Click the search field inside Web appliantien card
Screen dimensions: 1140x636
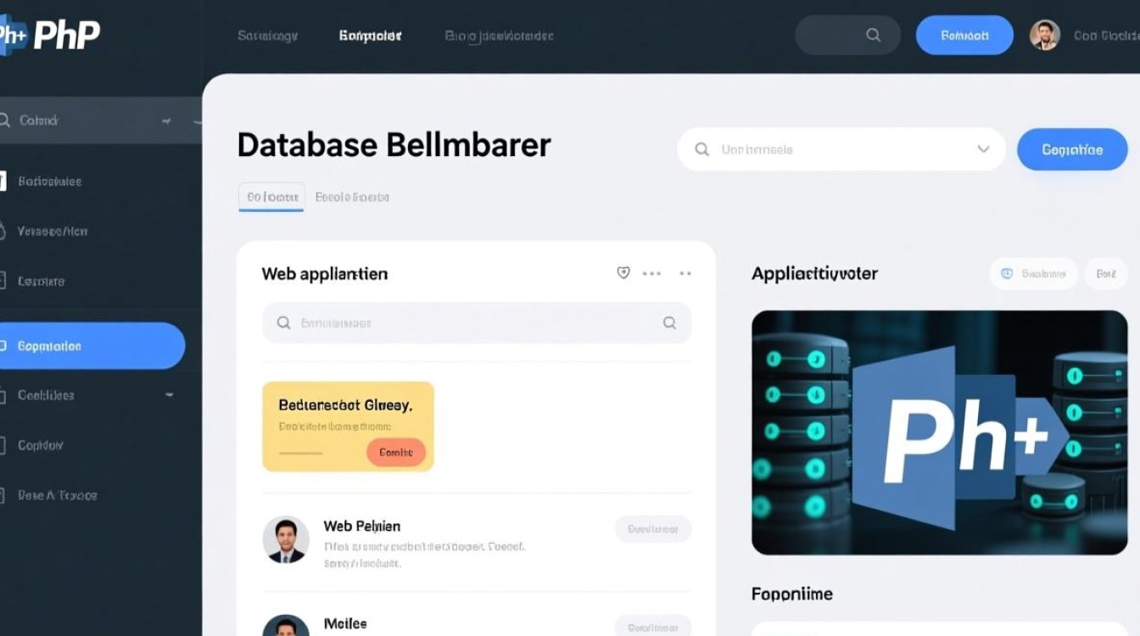pyautogui.click(x=467, y=323)
